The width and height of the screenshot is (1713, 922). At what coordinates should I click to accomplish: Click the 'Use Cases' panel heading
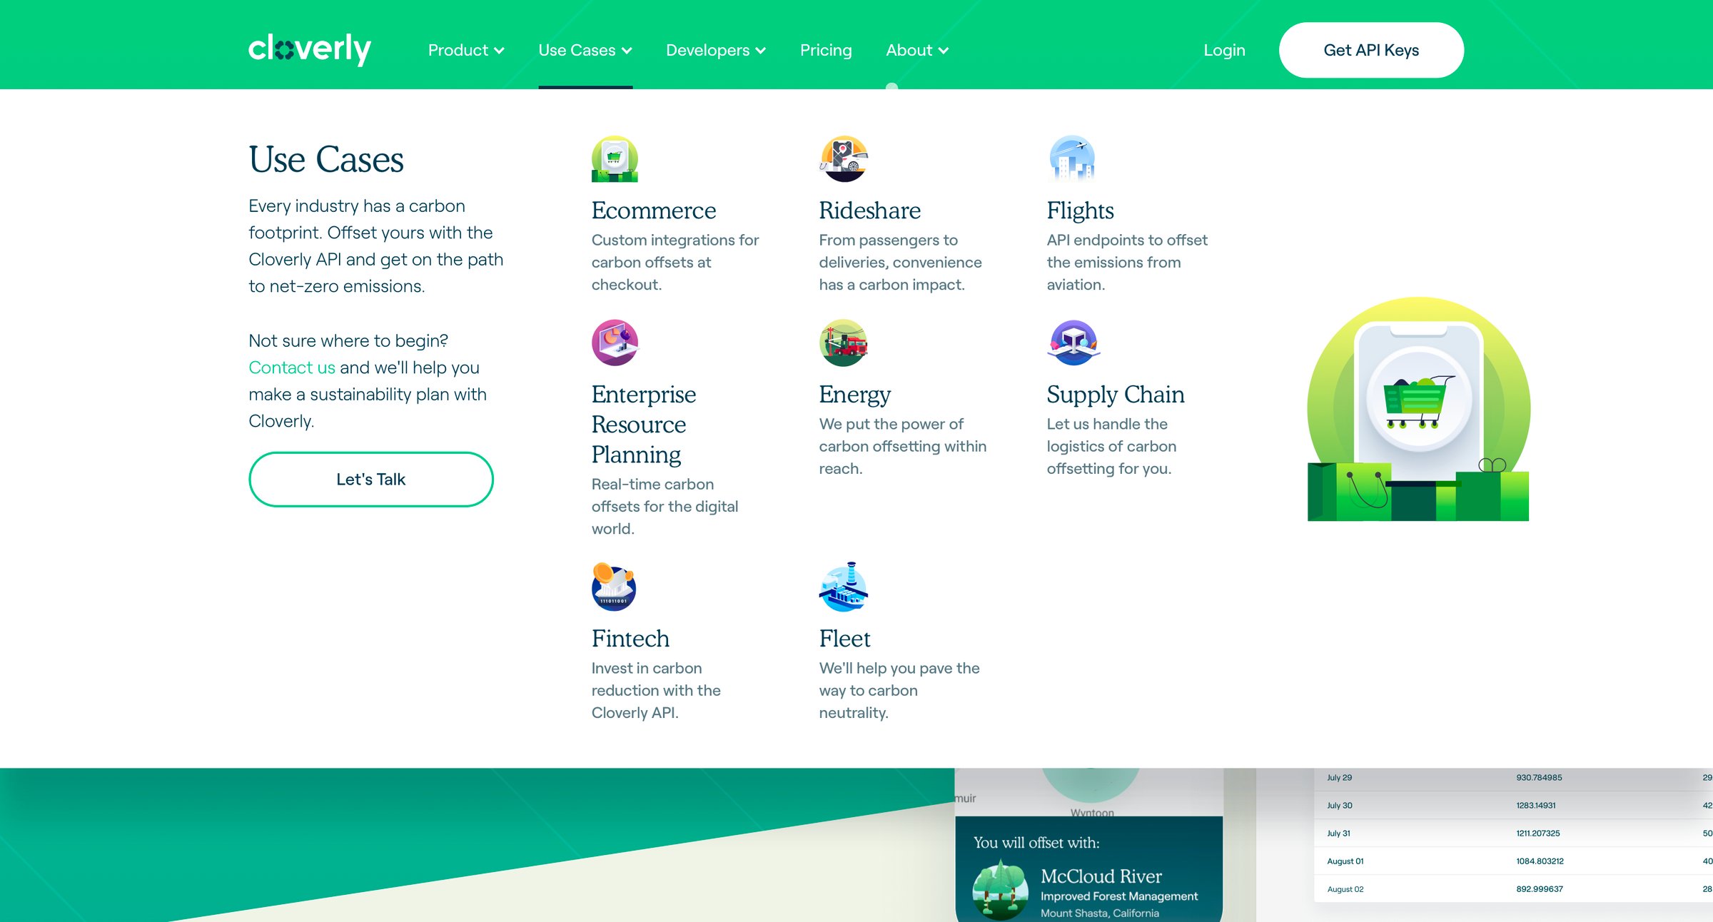tap(326, 159)
